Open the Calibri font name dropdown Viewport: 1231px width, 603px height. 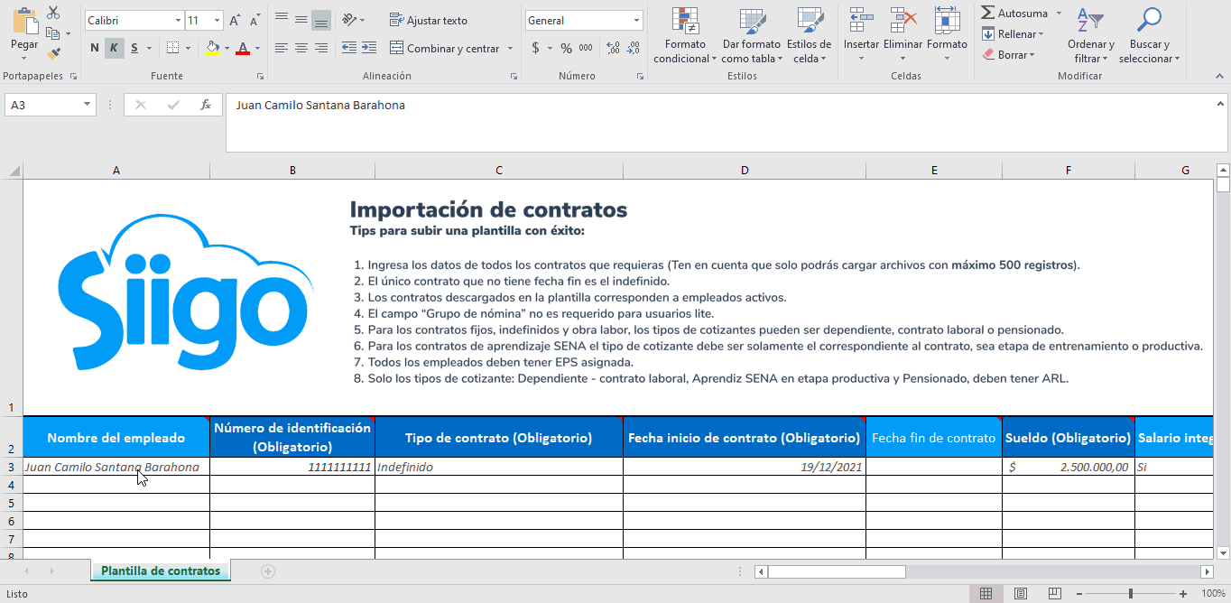(177, 20)
